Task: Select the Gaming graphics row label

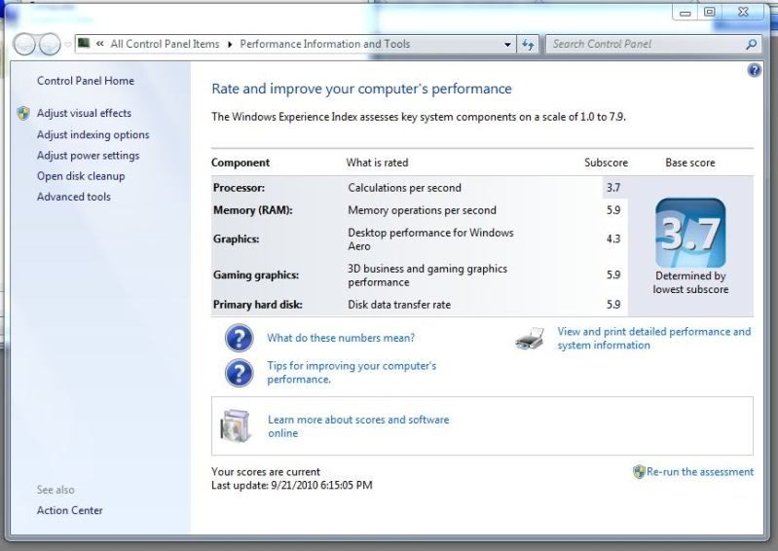Action: 256,275
